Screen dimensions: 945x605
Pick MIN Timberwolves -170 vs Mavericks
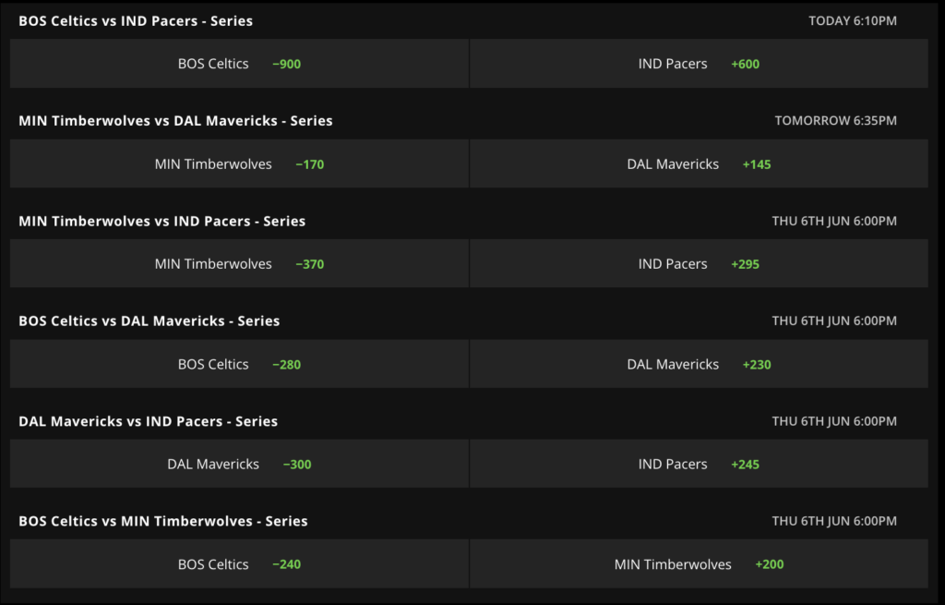click(239, 163)
